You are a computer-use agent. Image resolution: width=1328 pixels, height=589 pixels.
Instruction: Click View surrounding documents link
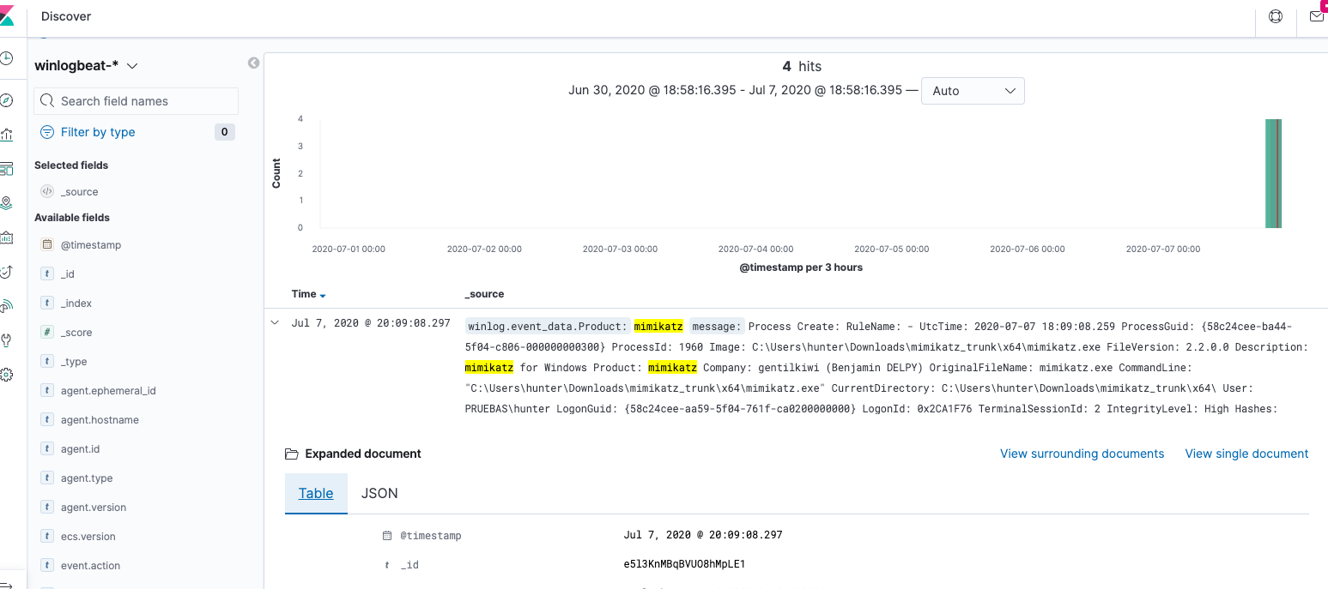click(x=1082, y=454)
